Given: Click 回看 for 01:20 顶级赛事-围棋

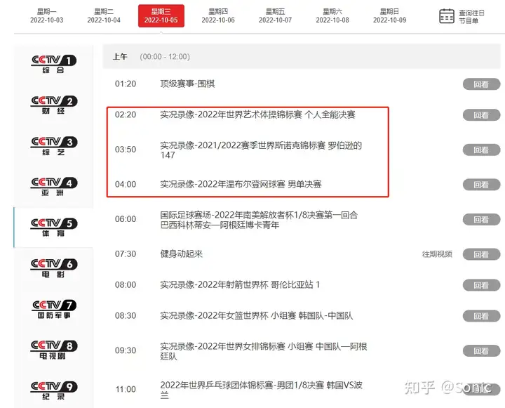Looking at the screenshot, I should 481,84.
